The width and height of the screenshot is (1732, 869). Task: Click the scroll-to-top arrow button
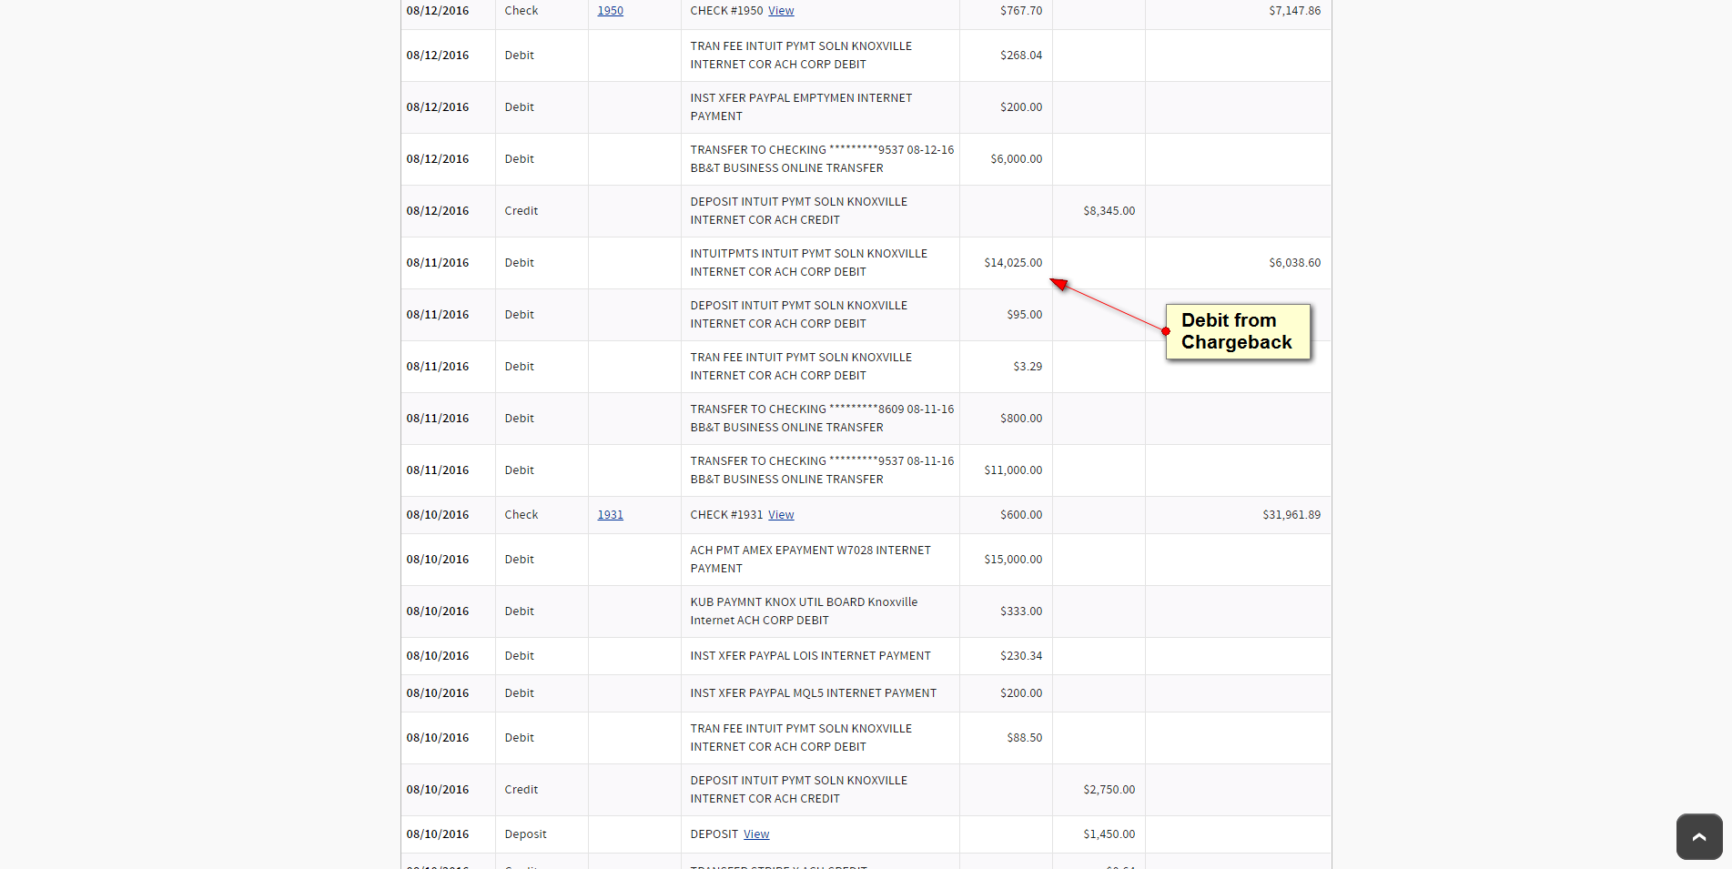(x=1698, y=836)
